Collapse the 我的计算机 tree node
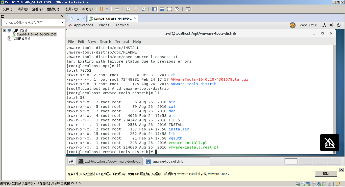This screenshot has width=345, height=187. (x=4, y=30)
